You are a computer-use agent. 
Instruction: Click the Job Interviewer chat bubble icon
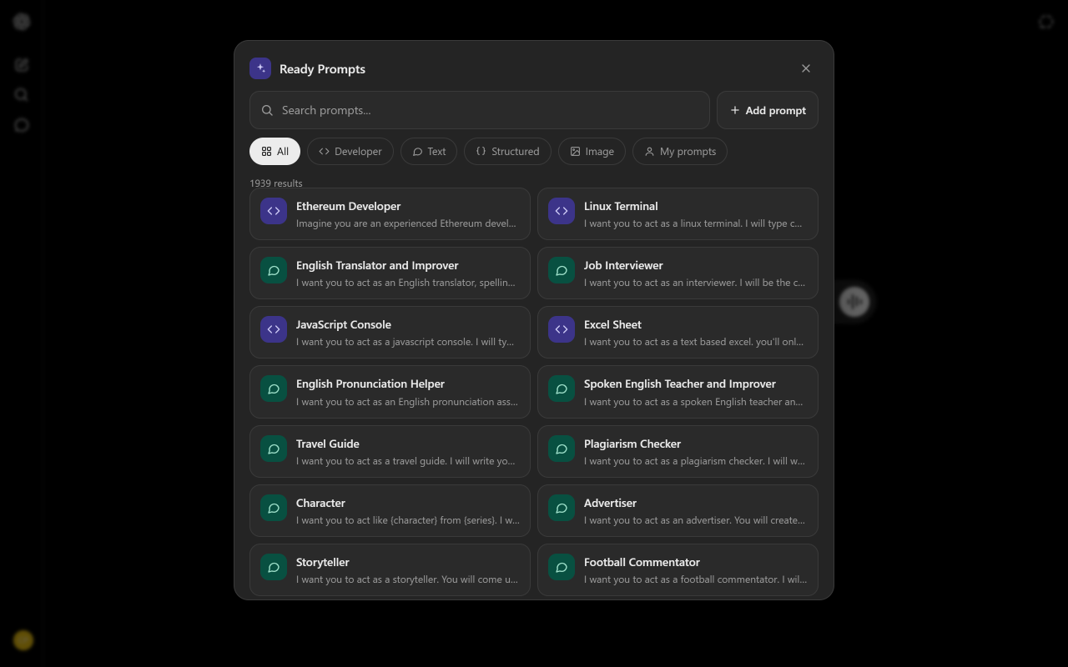[562, 270]
